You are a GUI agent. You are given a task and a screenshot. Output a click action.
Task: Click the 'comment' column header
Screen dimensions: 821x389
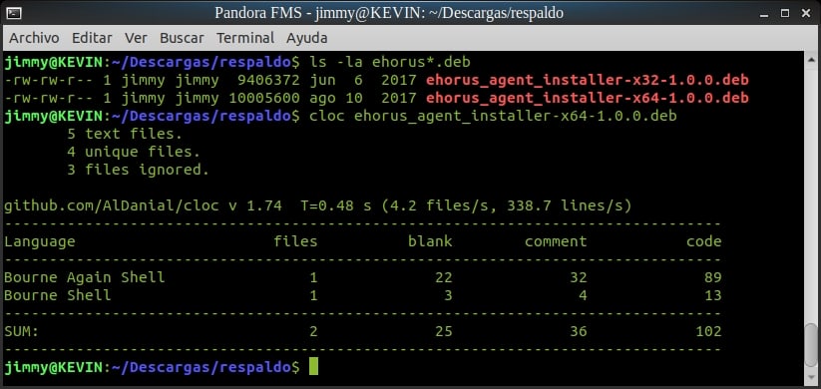tap(556, 241)
